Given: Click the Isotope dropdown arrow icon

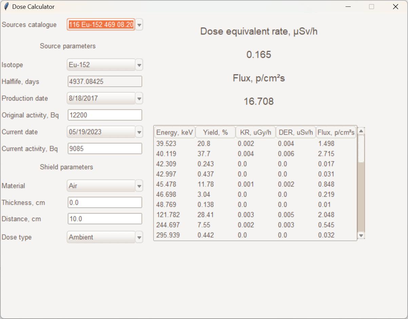Looking at the screenshot, I should click(x=139, y=65).
